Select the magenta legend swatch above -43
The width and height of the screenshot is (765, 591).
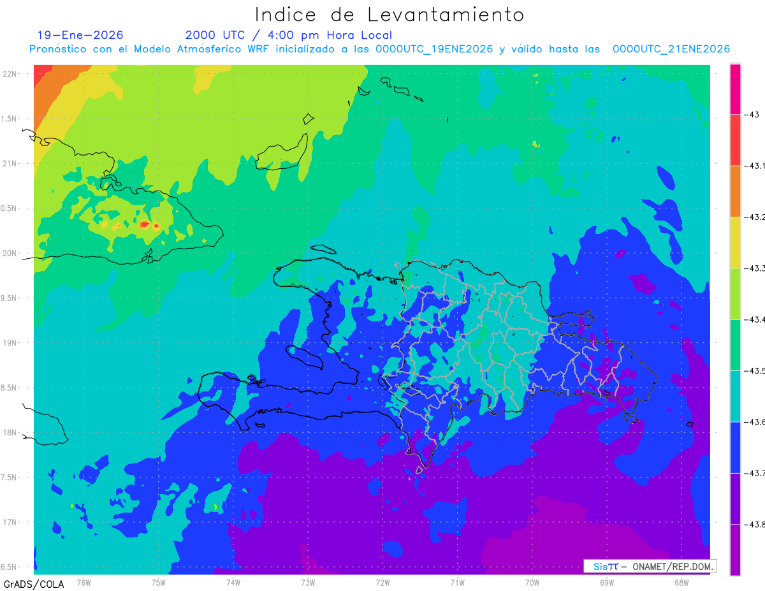735,89
